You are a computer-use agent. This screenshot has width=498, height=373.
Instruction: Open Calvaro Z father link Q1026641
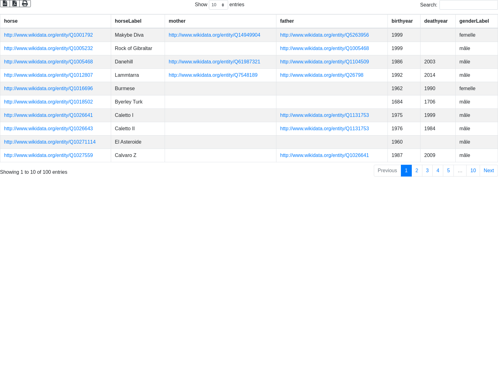[x=324, y=155]
